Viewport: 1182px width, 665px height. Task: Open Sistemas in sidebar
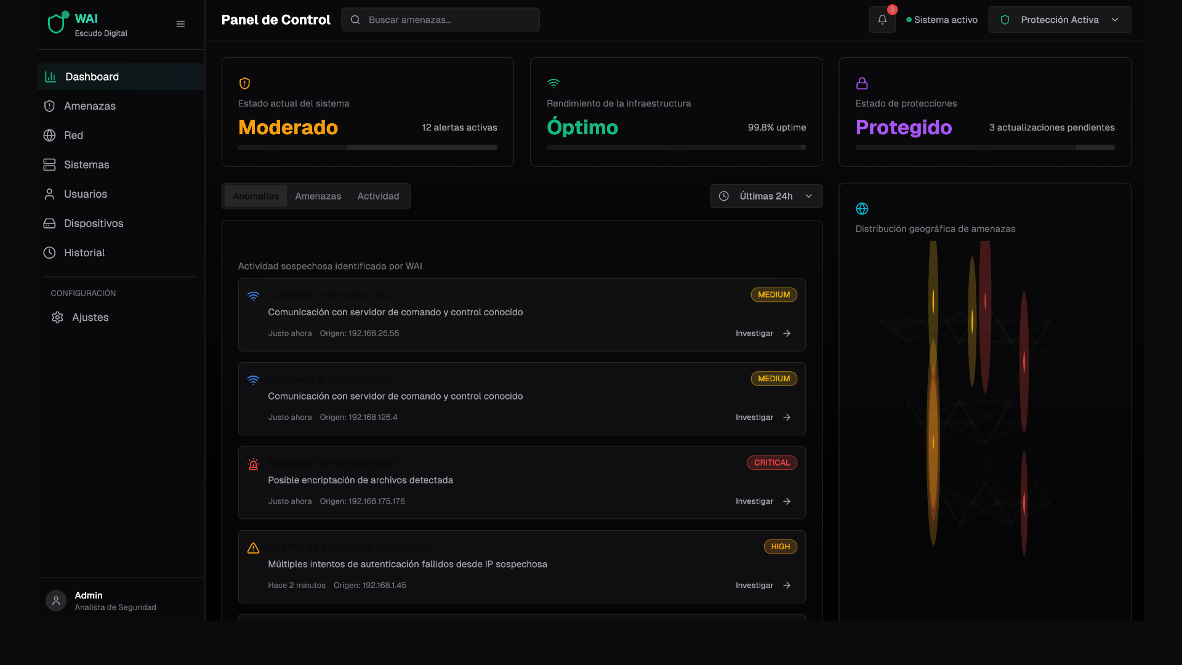point(121,164)
